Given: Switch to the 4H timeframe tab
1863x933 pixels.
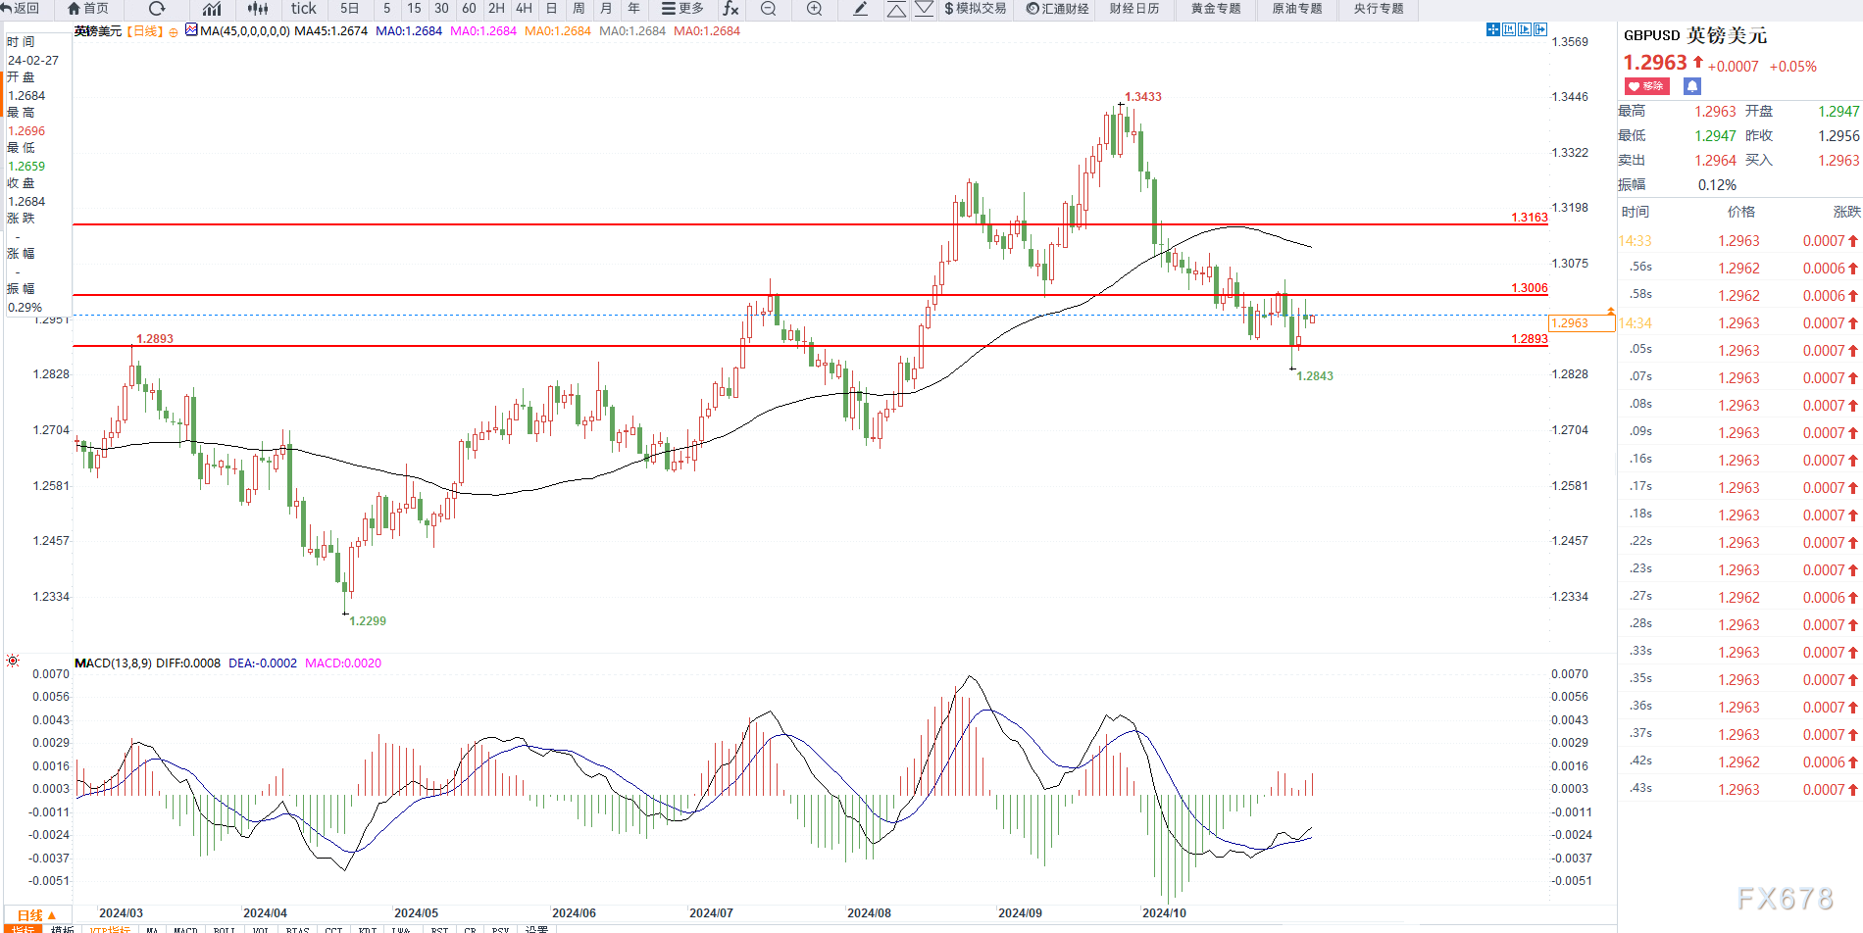Looking at the screenshot, I should click(524, 9).
